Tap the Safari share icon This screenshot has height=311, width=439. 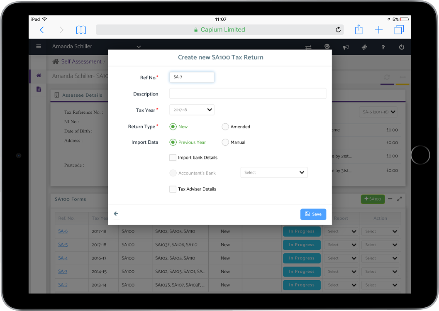[359, 30]
